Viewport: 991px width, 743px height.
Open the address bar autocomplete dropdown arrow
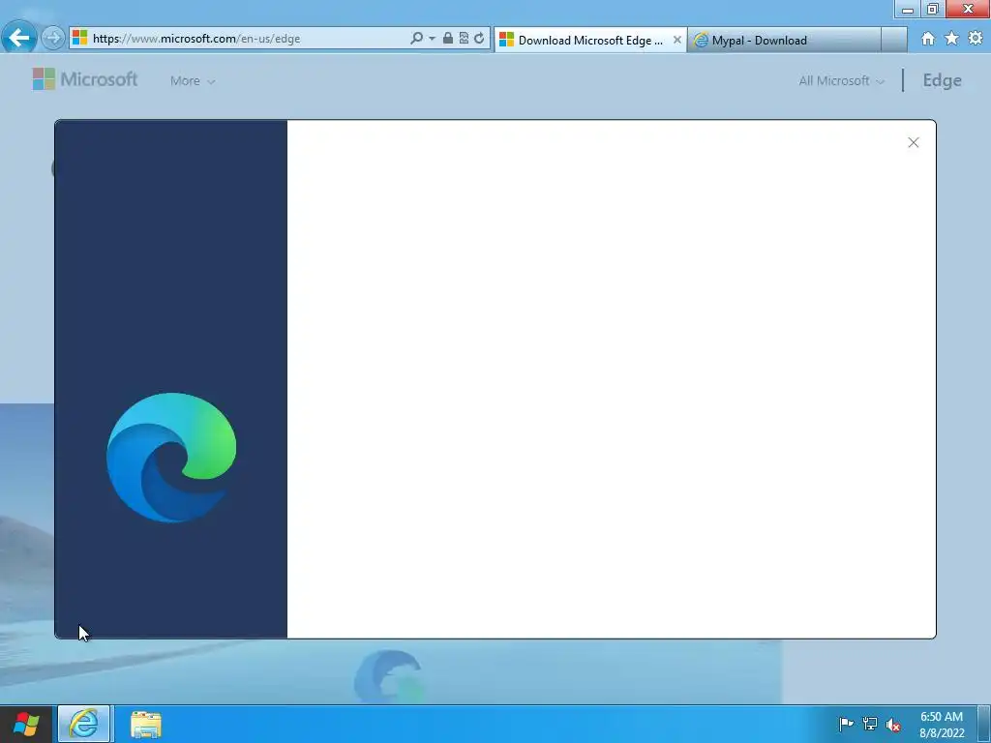point(432,39)
